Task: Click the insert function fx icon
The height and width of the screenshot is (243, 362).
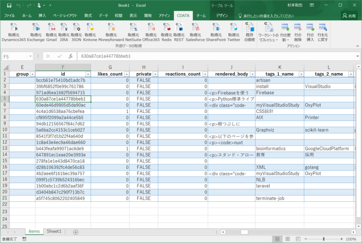Action: click(x=71, y=56)
